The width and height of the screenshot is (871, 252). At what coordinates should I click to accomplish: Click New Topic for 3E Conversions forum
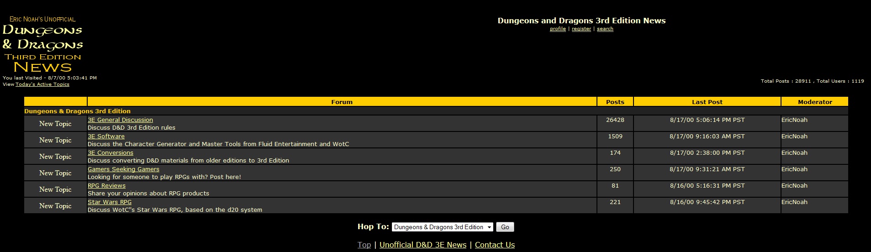pos(55,157)
